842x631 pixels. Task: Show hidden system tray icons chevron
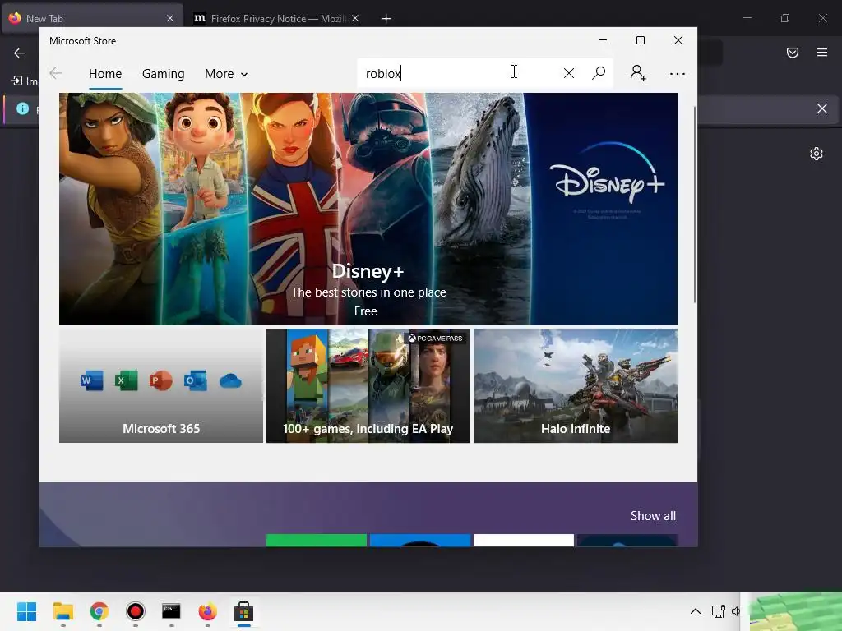tap(696, 611)
